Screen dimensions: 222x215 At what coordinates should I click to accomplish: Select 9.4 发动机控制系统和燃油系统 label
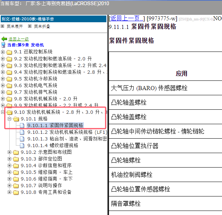point(60,72)
